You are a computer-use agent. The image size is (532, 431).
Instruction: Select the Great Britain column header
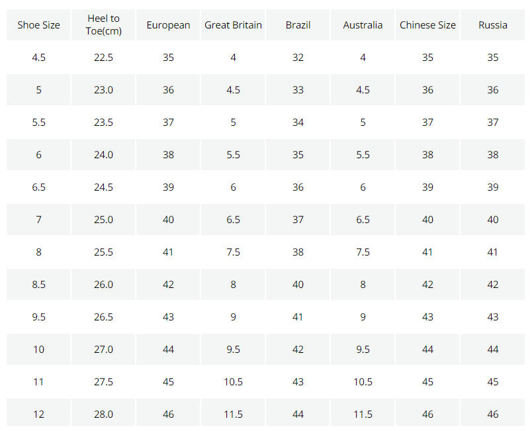tap(233, 24)
